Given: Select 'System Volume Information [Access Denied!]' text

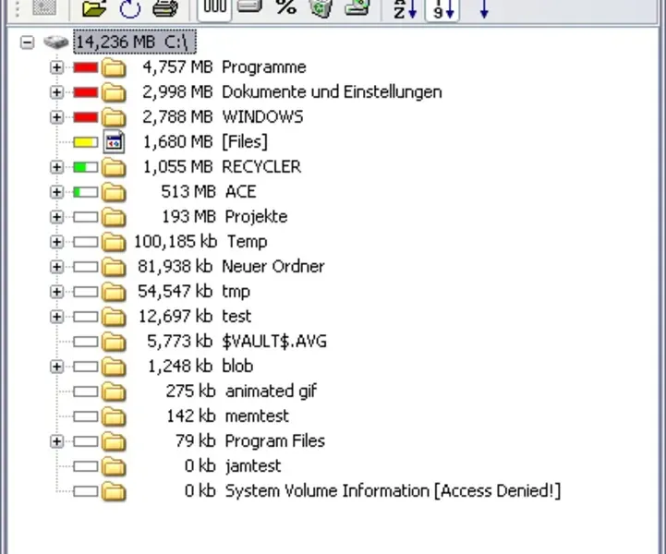Looking at the screenshot, I should click(393, 491).
